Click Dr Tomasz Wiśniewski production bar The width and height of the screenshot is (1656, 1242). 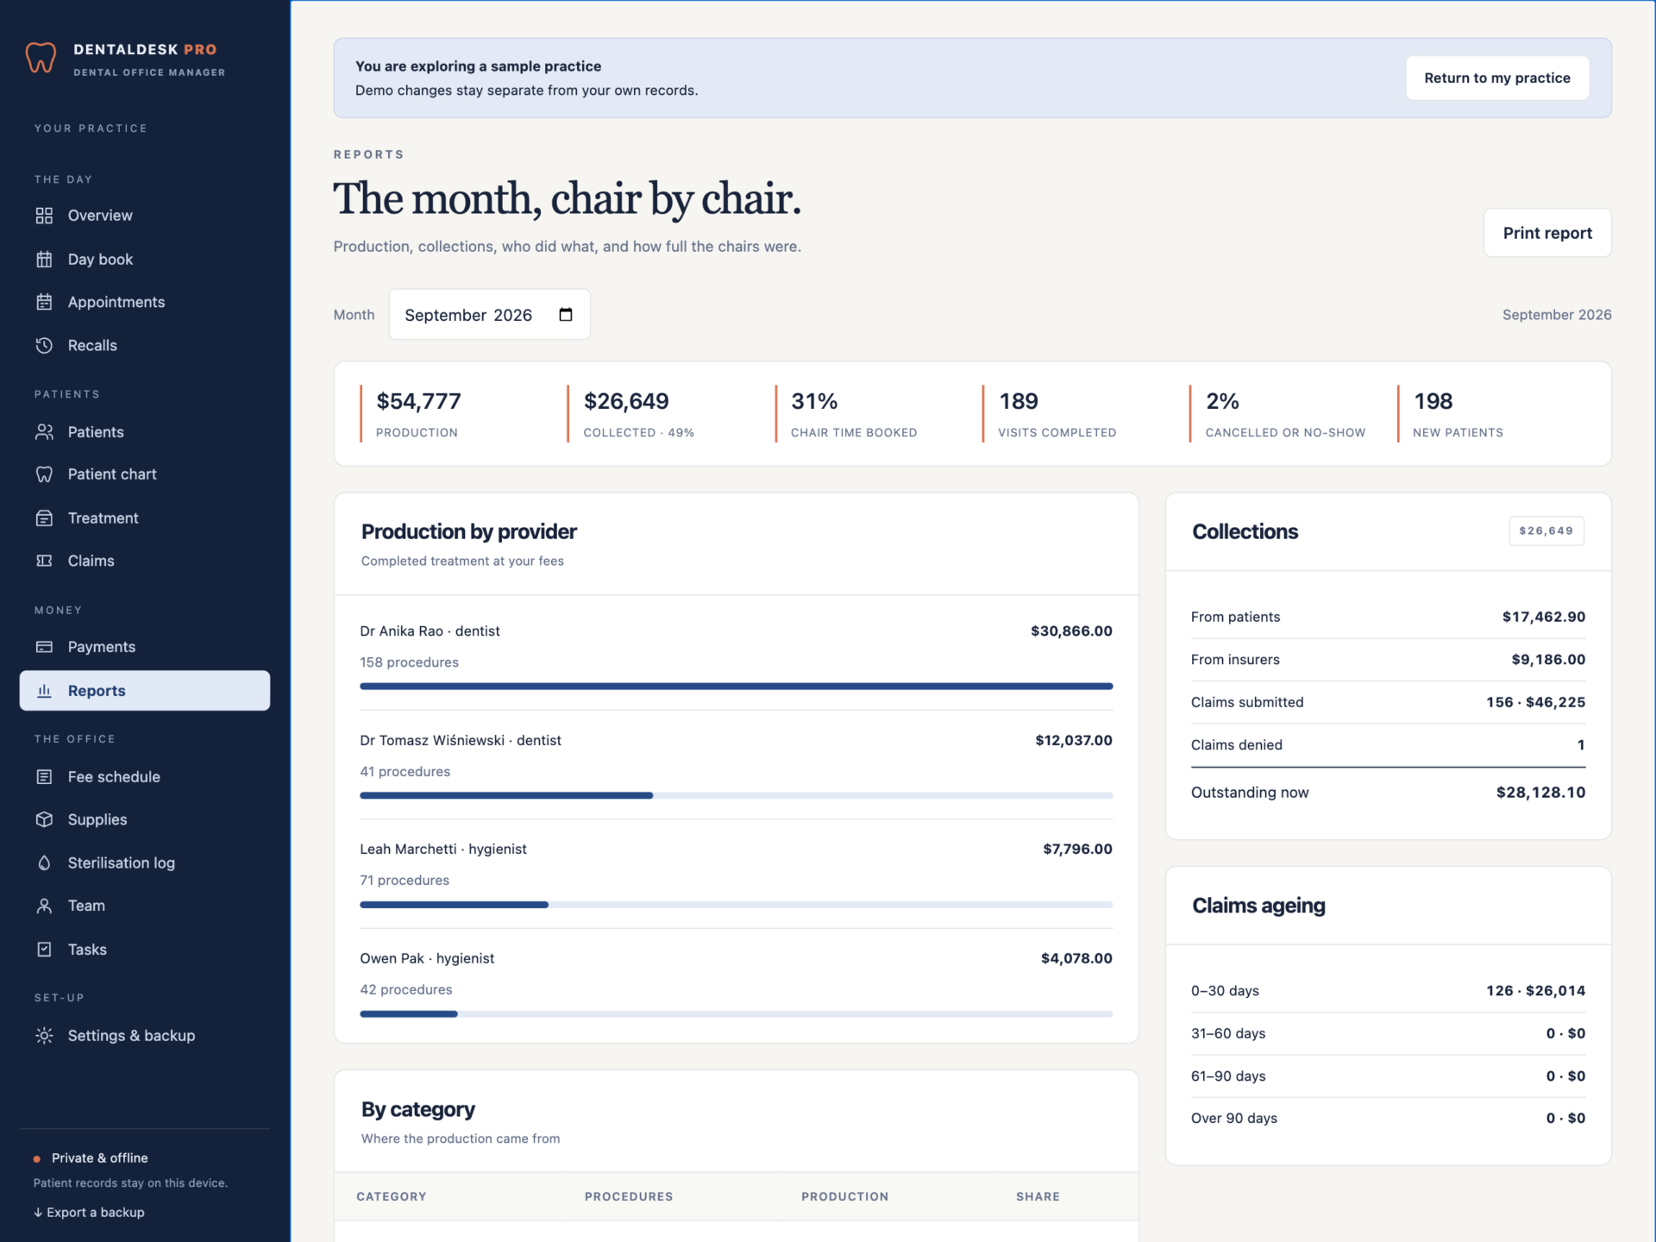[x=736, y=795]
